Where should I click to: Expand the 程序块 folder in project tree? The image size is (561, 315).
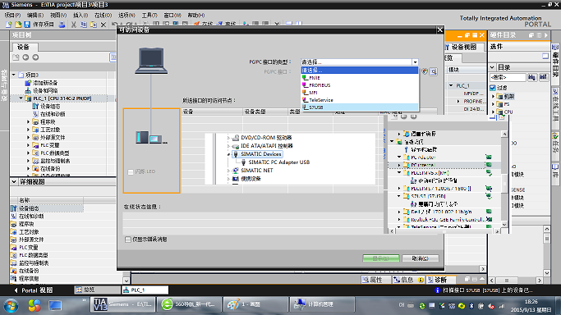[28, 121]
